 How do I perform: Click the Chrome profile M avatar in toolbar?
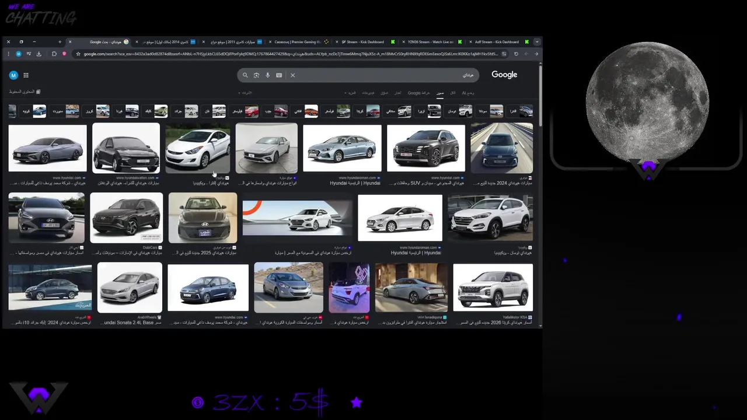(x=19, y=54)
